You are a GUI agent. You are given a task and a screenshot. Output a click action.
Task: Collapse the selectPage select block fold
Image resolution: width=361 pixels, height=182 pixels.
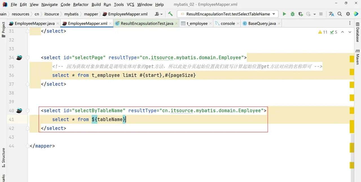coord(28,58)
